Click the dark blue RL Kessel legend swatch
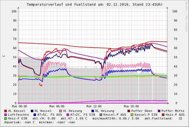The image size is (189, 127). tap(32, 111)
